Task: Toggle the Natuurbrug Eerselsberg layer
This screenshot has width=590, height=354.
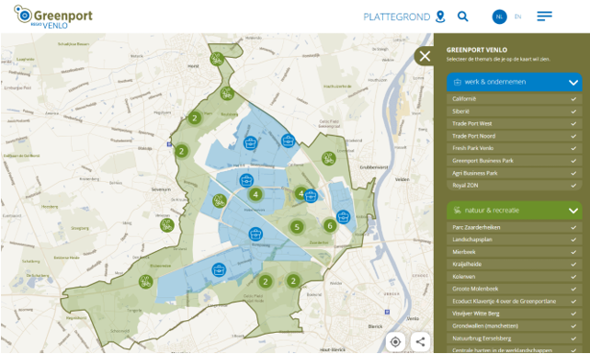Action: click(x=514, y=338)
